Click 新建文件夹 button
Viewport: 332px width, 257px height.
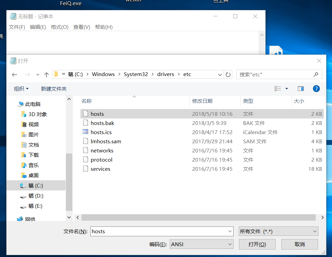point(54,89)
